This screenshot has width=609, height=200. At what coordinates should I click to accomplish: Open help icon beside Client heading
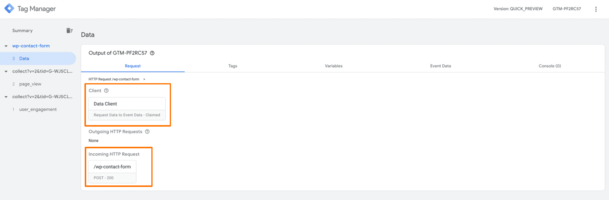pyautogui.click(x=106, y=91)
